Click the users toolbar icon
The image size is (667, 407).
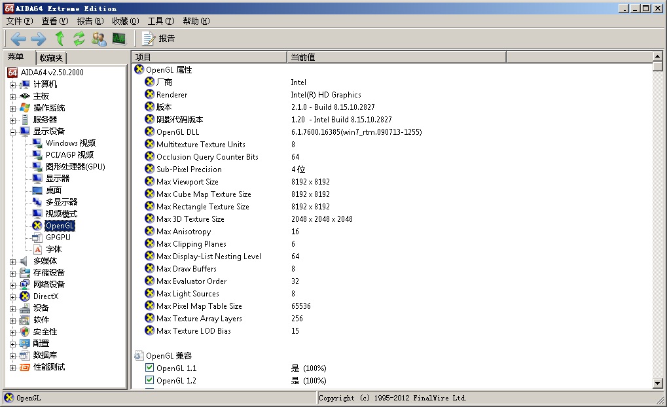[99, 39]
